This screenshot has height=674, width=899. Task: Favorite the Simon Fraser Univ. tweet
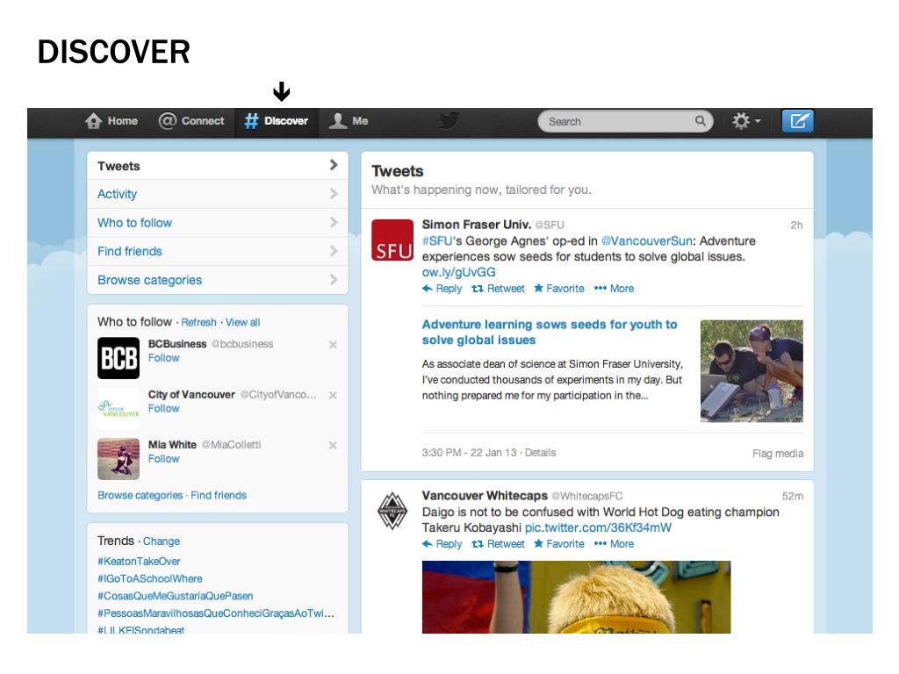(559, 289)
